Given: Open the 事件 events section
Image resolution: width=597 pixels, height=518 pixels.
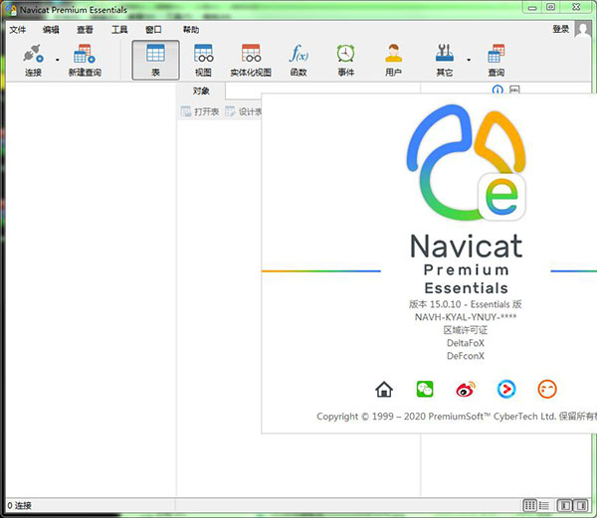Looking at the screenshot, I should coord(345,61).
